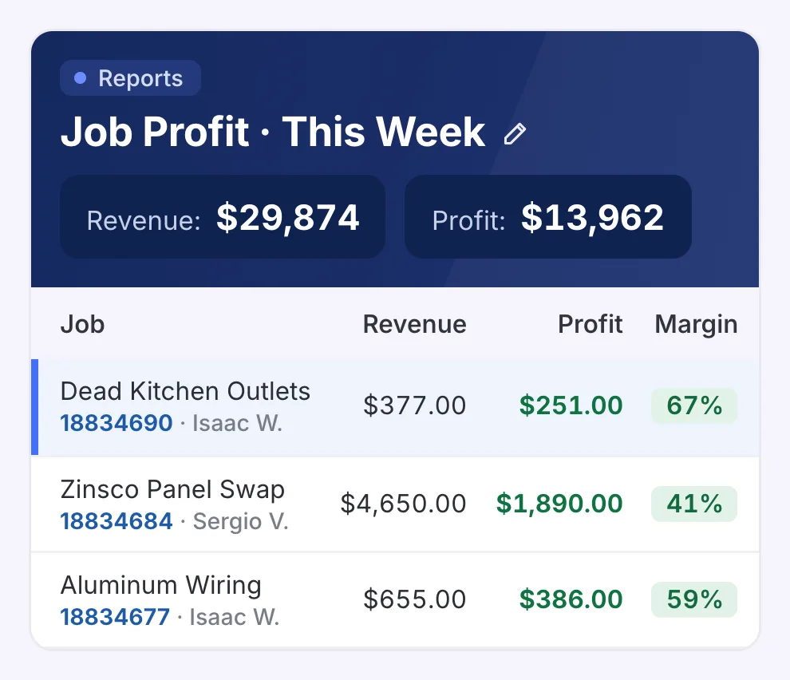The width and height of the screenshot is (790, 680).
Task: Click Isaac W. on job 18834690
Action: point(237,423)
